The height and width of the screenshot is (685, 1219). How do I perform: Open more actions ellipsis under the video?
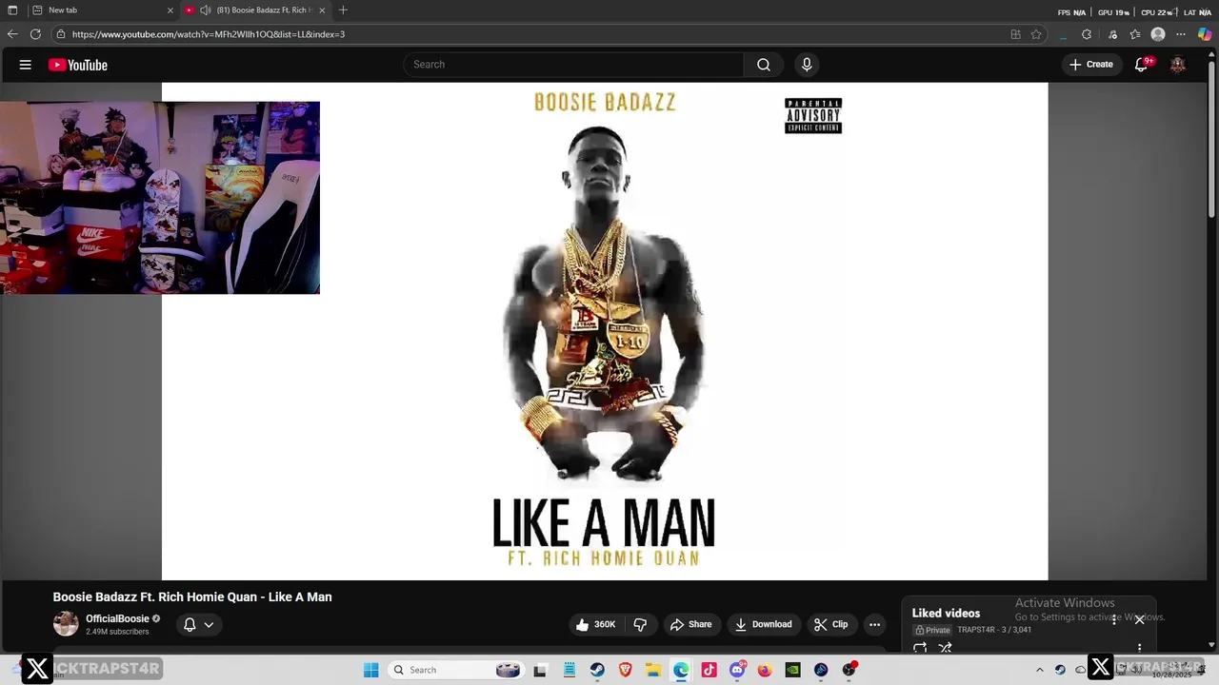pos(875,624)
